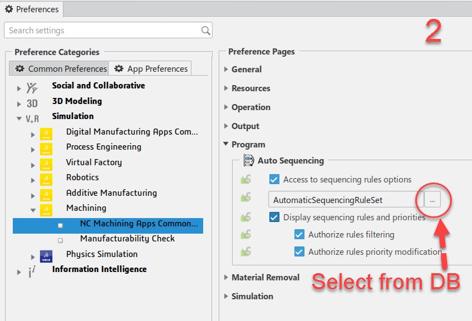This screenshot has height=321, width=472.
Task: Click the browse button for rule set
Action: [432, 200]
